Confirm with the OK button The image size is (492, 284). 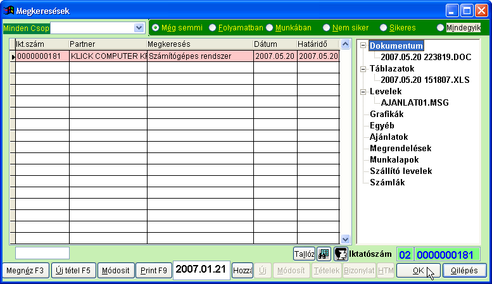(419, 270)
